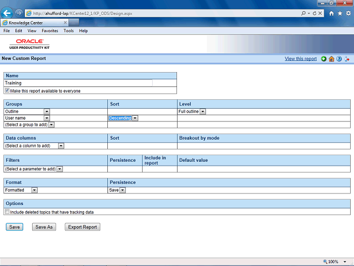The width and height of the screenshot is (354, 266).
Task: Open the View menu
Action: (x=32, y=31)
